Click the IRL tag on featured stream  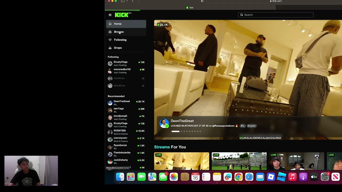(243, 126)
